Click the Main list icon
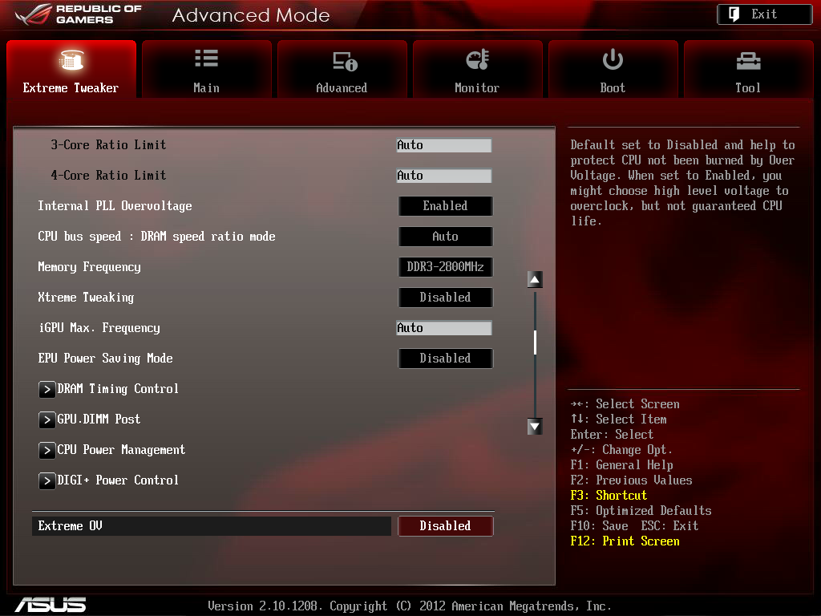 [x=206, y=58]
